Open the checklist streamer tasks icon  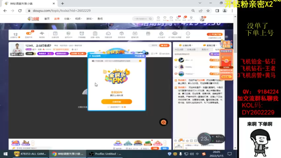(x=55, y=33)
